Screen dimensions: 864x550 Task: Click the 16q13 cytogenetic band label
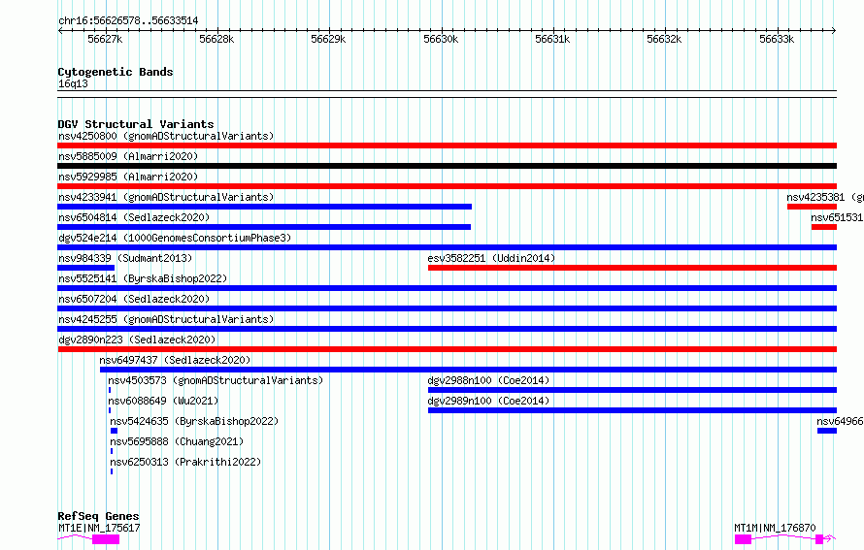73,83
